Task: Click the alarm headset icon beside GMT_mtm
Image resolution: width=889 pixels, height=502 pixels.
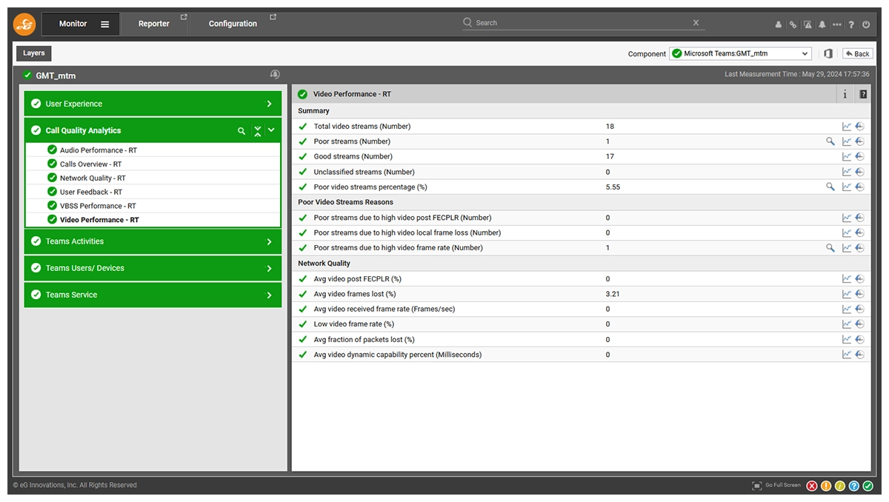Action: (275, 75)
